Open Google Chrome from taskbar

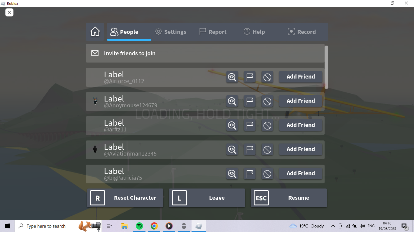pyautogui.click(x=154, y=226)
